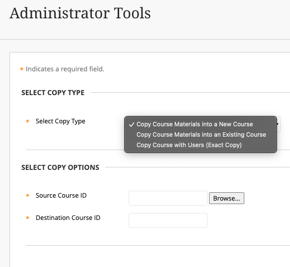Click the checkmark beside the selected copy type
Image resolution: width=290 pixels, height=267 pixels.
tap(132, 124)
